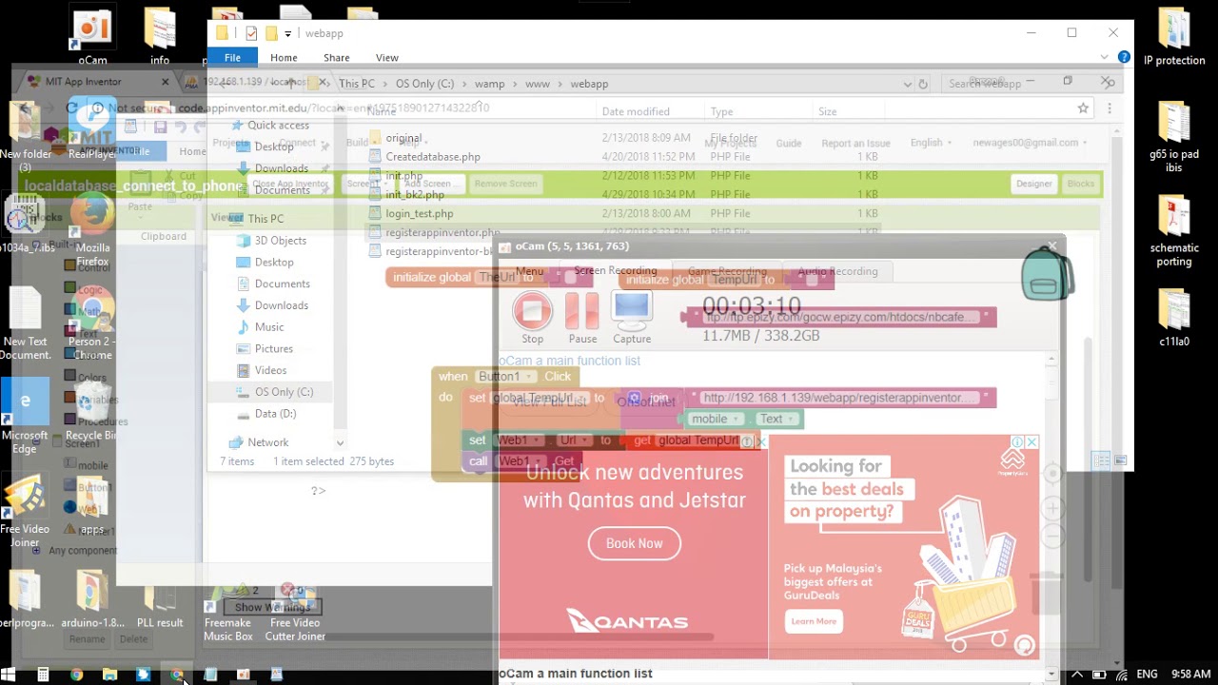1218x685 pixels.
Task: Open Explorer's blue Help icon
Action: (x=1125, y=58)
